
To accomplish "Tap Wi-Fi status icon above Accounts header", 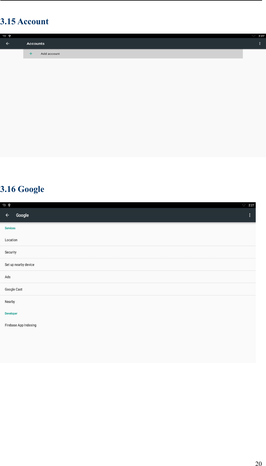I will click(x=4, y=36).
